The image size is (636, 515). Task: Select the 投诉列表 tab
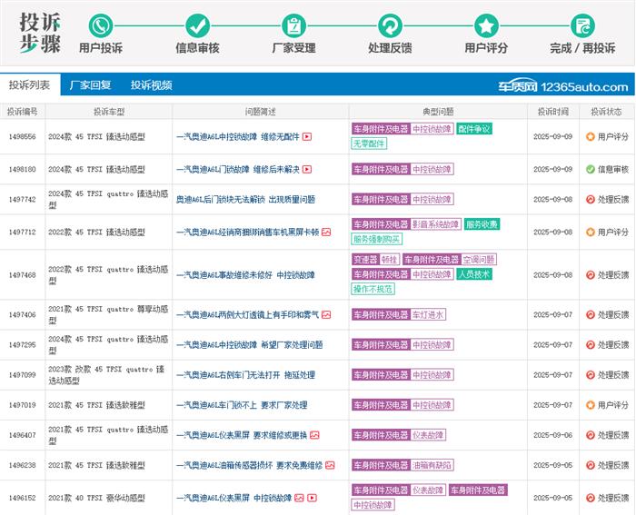click(30, 85)
